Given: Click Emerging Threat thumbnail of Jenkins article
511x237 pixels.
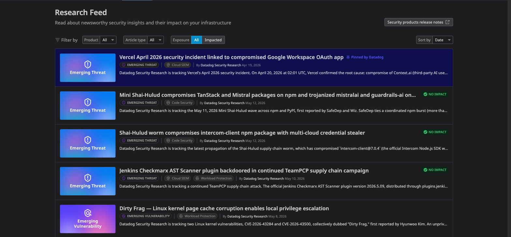Looking at the screenshot, I should coord(88,181).
